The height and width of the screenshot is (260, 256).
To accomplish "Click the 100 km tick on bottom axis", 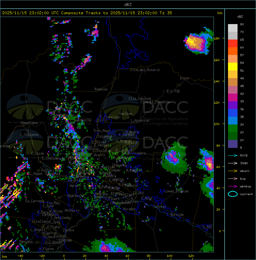I will tap(170, 256).
